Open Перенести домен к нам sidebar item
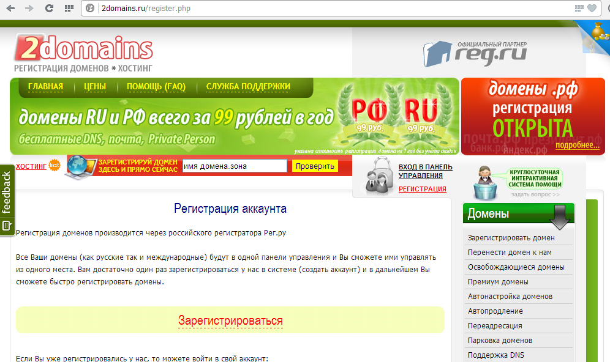Screen dimensions: 610x362 (510, 253)
